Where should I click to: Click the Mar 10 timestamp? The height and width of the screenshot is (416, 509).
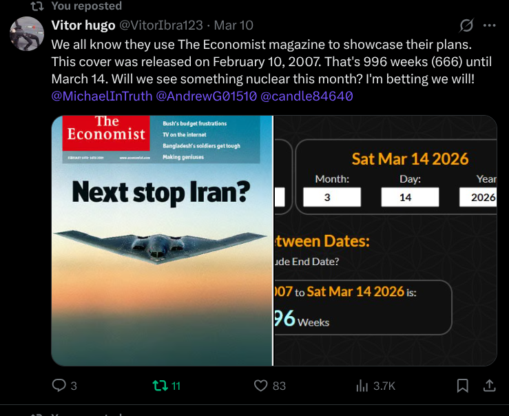pos(233,25)
